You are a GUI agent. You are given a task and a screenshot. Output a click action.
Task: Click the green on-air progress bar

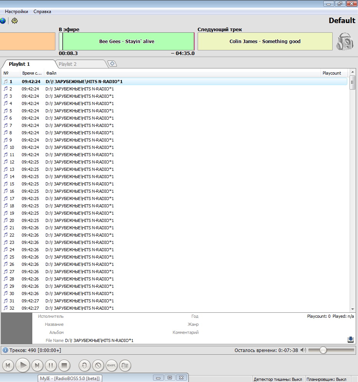coord(127,42)
